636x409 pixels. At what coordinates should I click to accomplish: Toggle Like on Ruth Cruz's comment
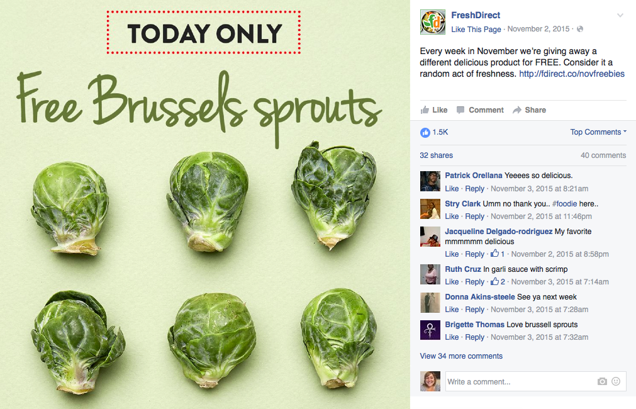(452, 282)
